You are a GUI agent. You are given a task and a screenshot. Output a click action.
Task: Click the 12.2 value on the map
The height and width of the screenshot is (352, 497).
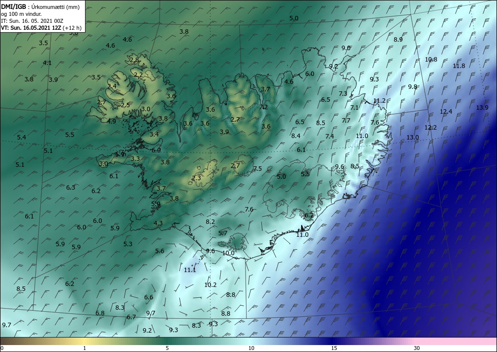click(430, 128)
